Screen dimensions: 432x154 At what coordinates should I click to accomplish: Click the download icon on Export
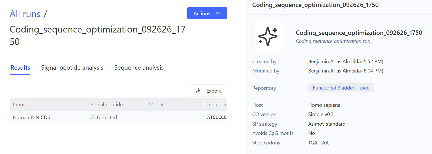(x=199, y=91)
